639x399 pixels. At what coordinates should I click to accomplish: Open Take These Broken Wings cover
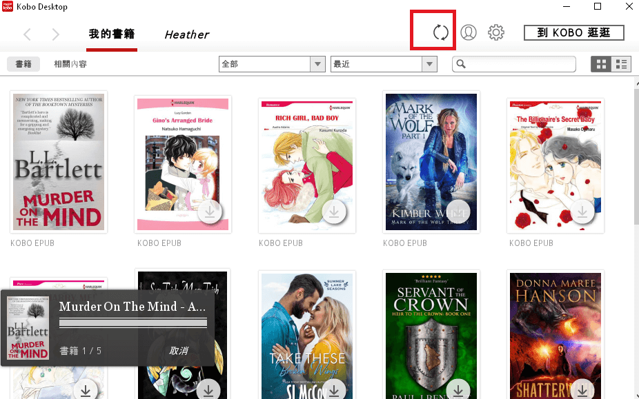coord(307,336)
